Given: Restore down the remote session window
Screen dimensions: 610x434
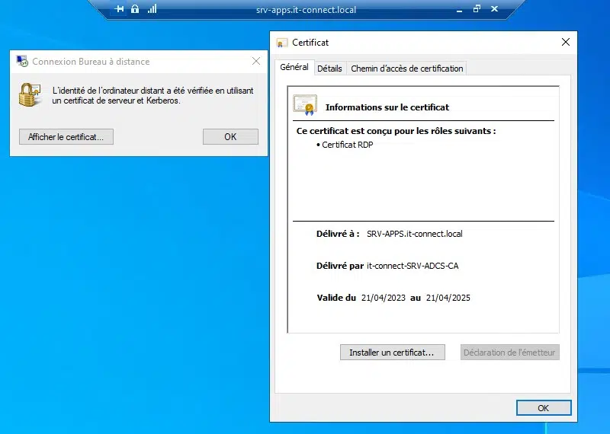Looking at the screenshot, I should click(477, 8).
